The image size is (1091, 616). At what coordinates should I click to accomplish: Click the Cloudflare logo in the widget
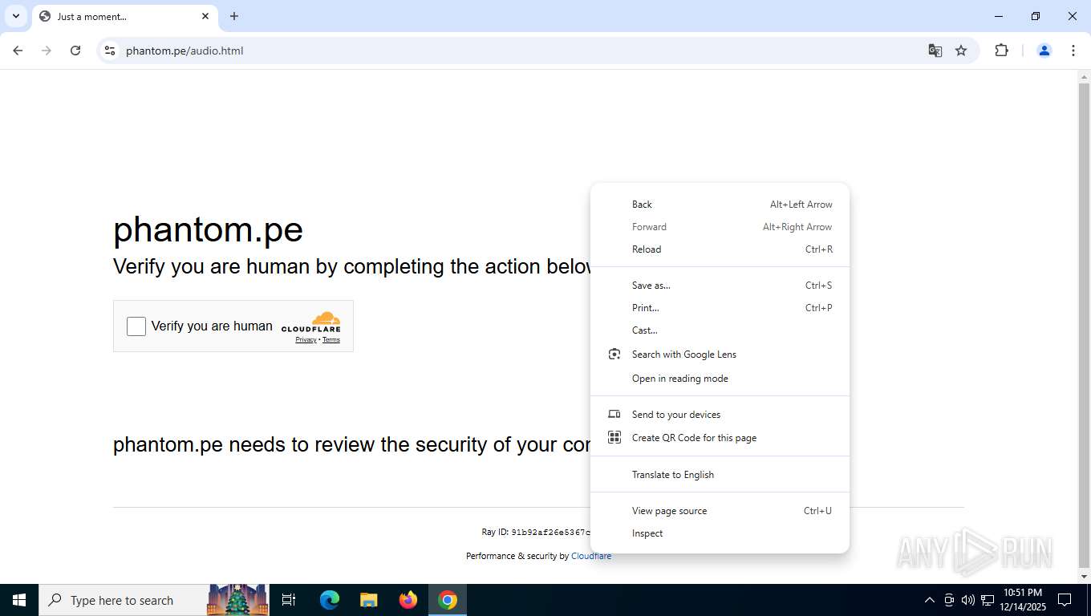(311, 322)
